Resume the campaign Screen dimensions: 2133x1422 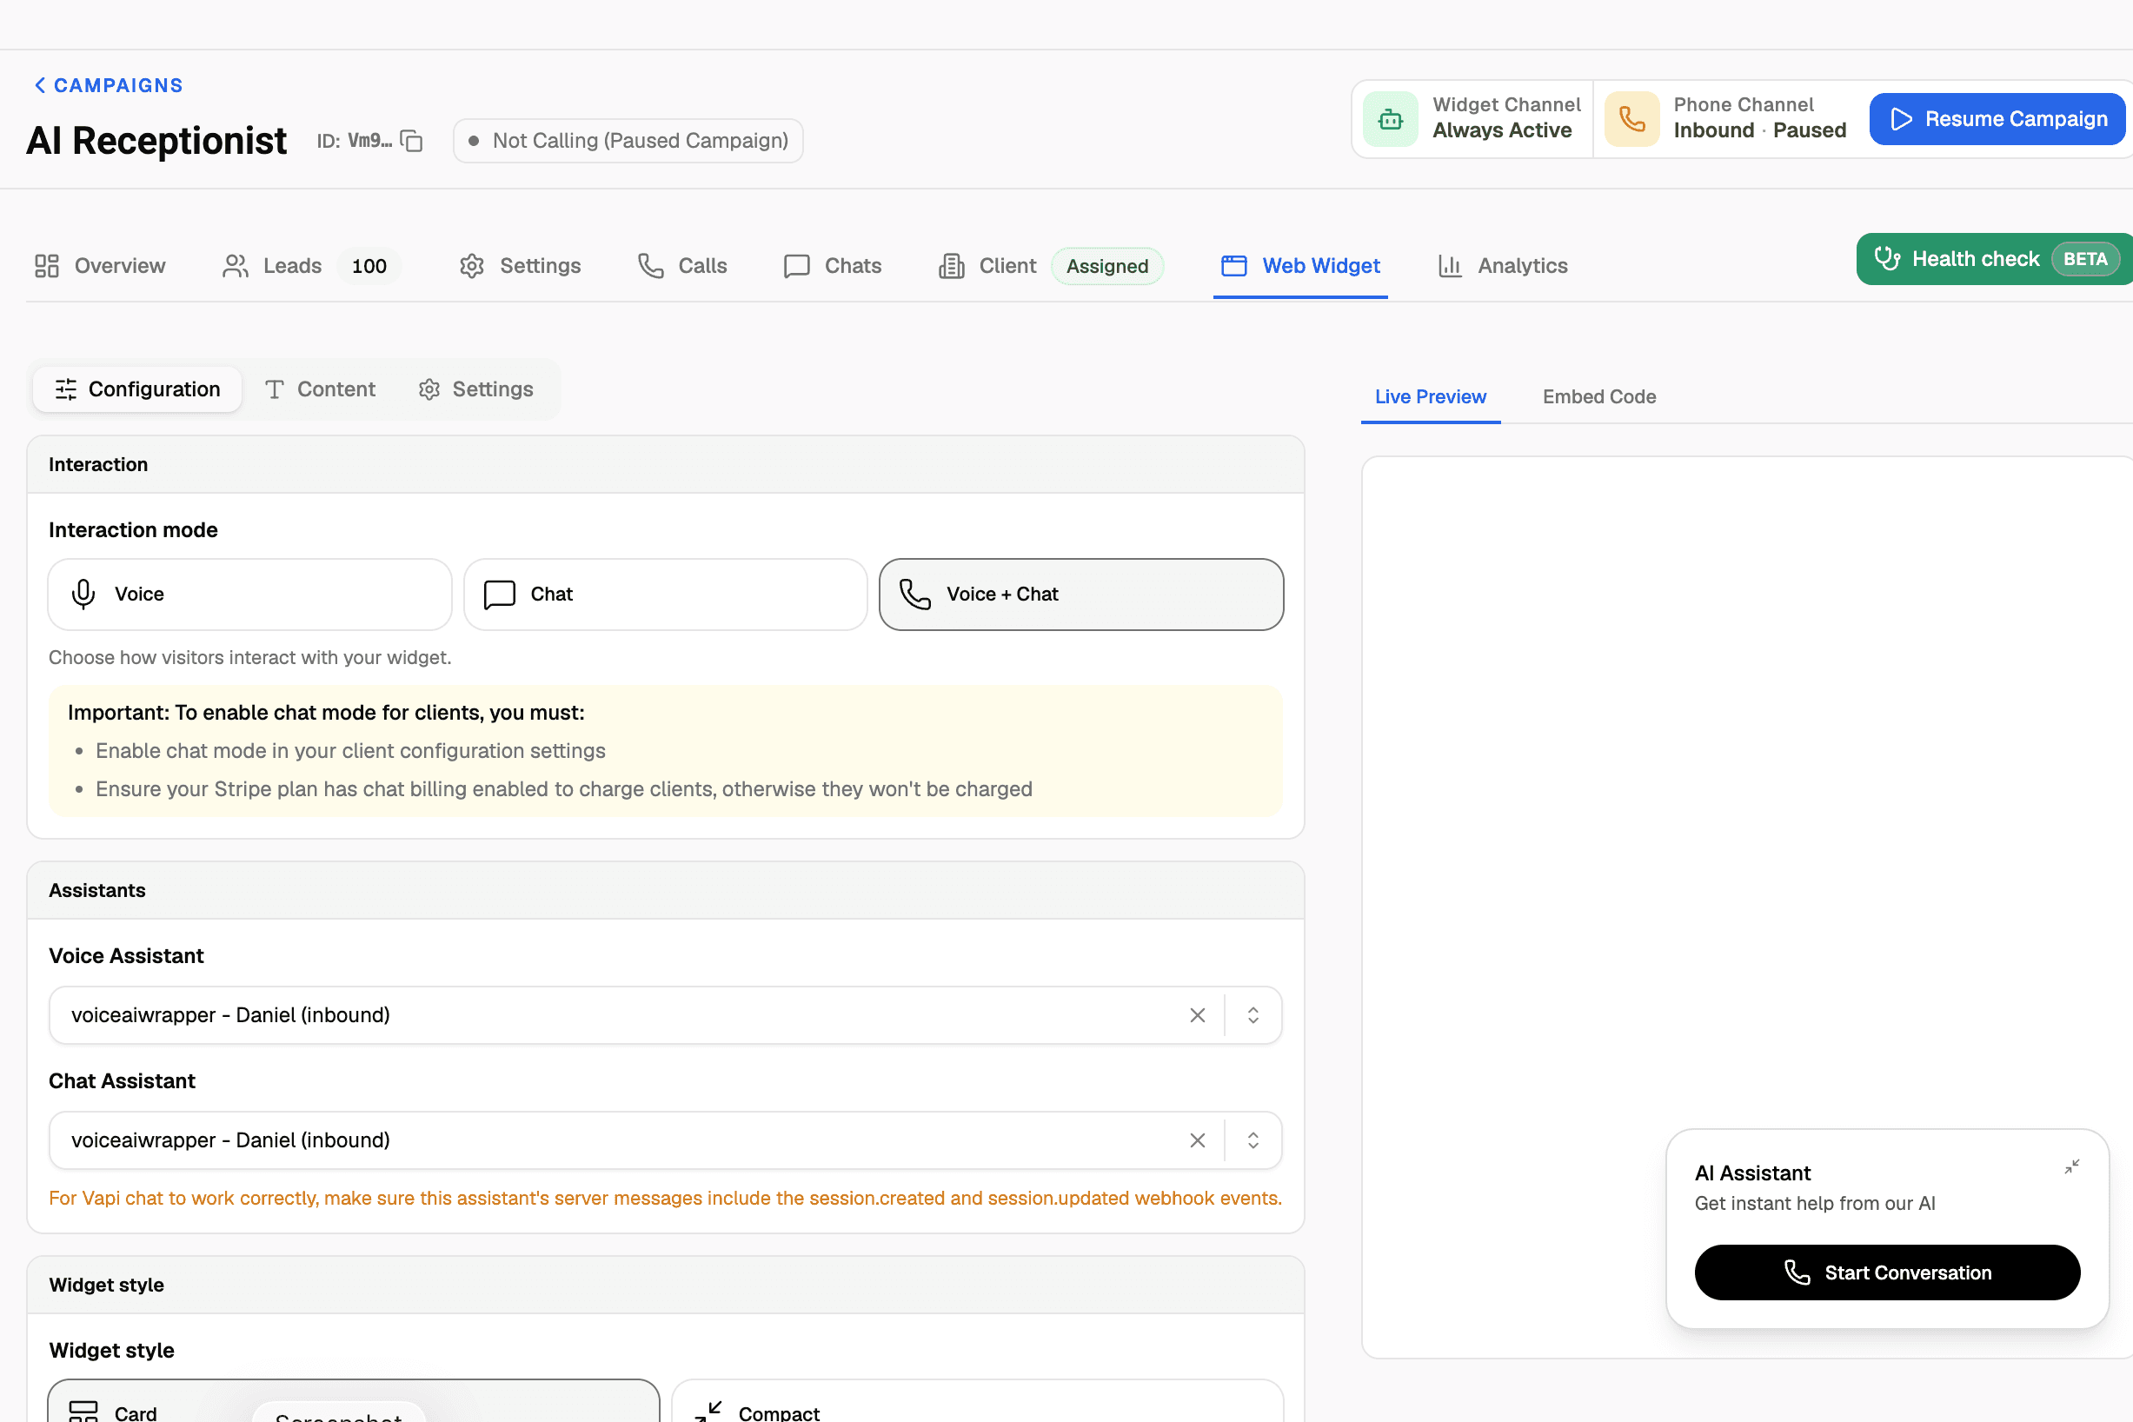click(x=1997, y=119)
